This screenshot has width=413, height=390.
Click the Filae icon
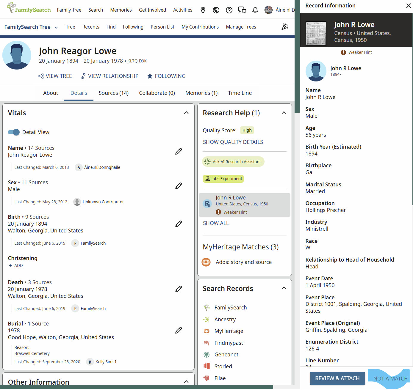tap(206, 378)
